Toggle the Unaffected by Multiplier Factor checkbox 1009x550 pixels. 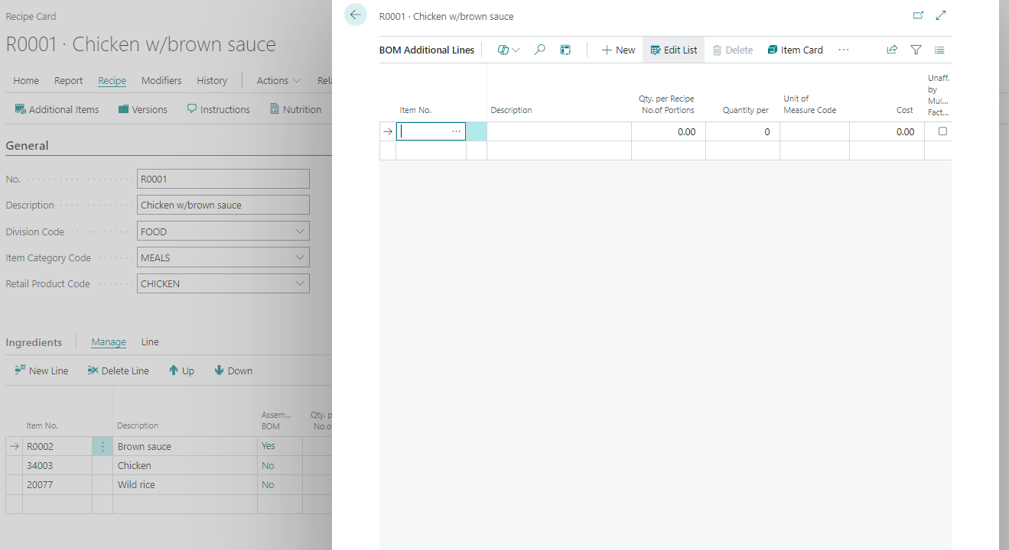[942, 131]
